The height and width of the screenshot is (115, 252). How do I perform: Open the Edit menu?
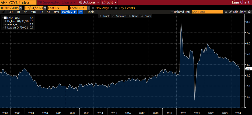click(109, 2)
